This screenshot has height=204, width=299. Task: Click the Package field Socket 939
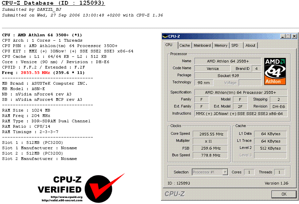(228, 76)
